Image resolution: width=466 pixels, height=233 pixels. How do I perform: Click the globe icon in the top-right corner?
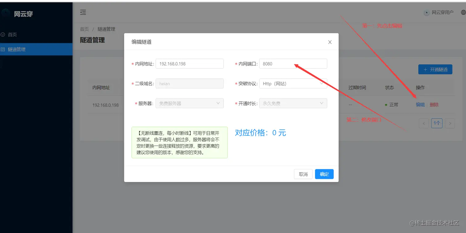(463, 12)
